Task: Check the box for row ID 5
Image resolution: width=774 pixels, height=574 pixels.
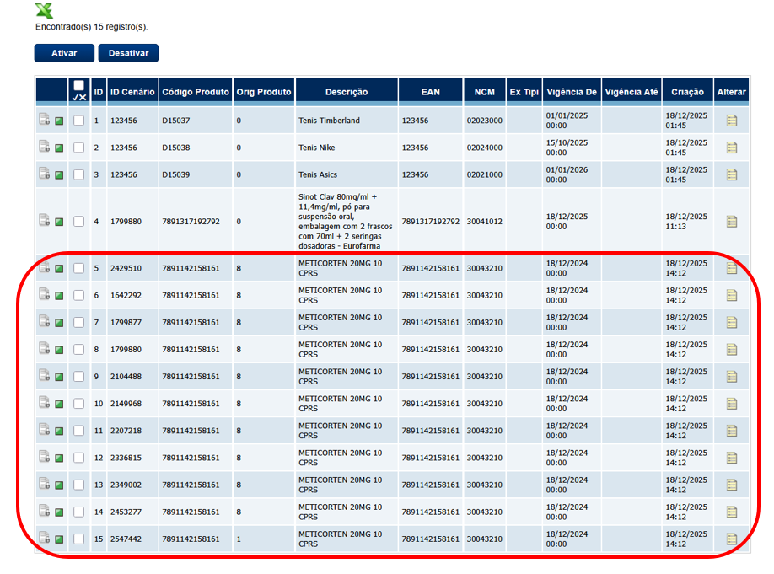Action: point(79,268)
